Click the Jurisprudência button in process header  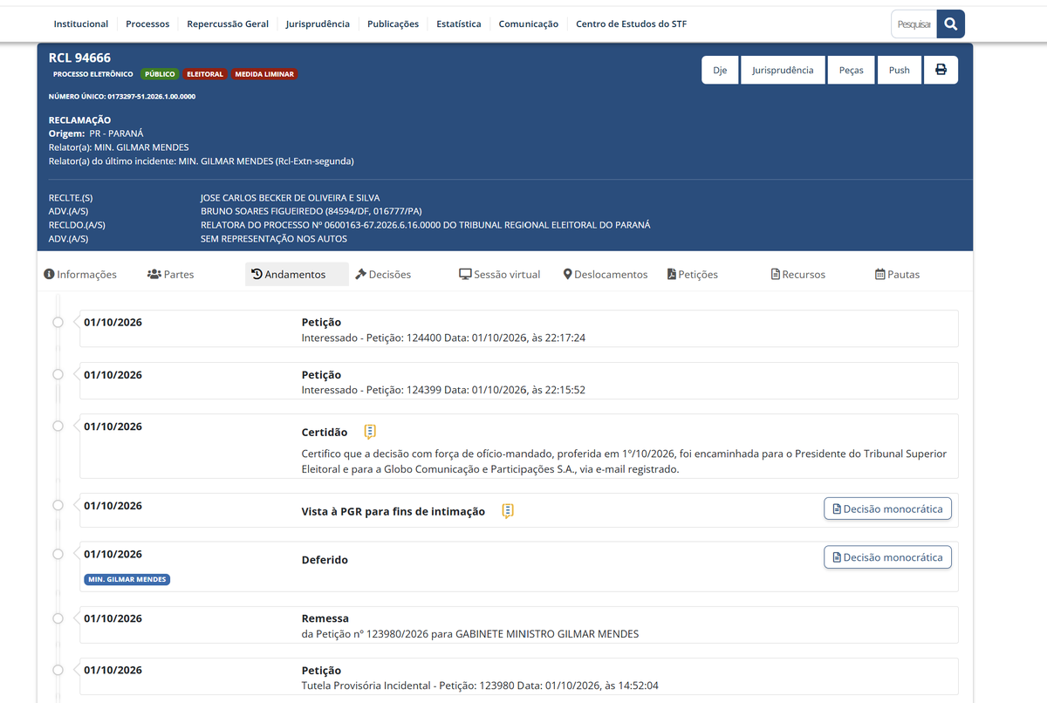(x=783, y=70)
